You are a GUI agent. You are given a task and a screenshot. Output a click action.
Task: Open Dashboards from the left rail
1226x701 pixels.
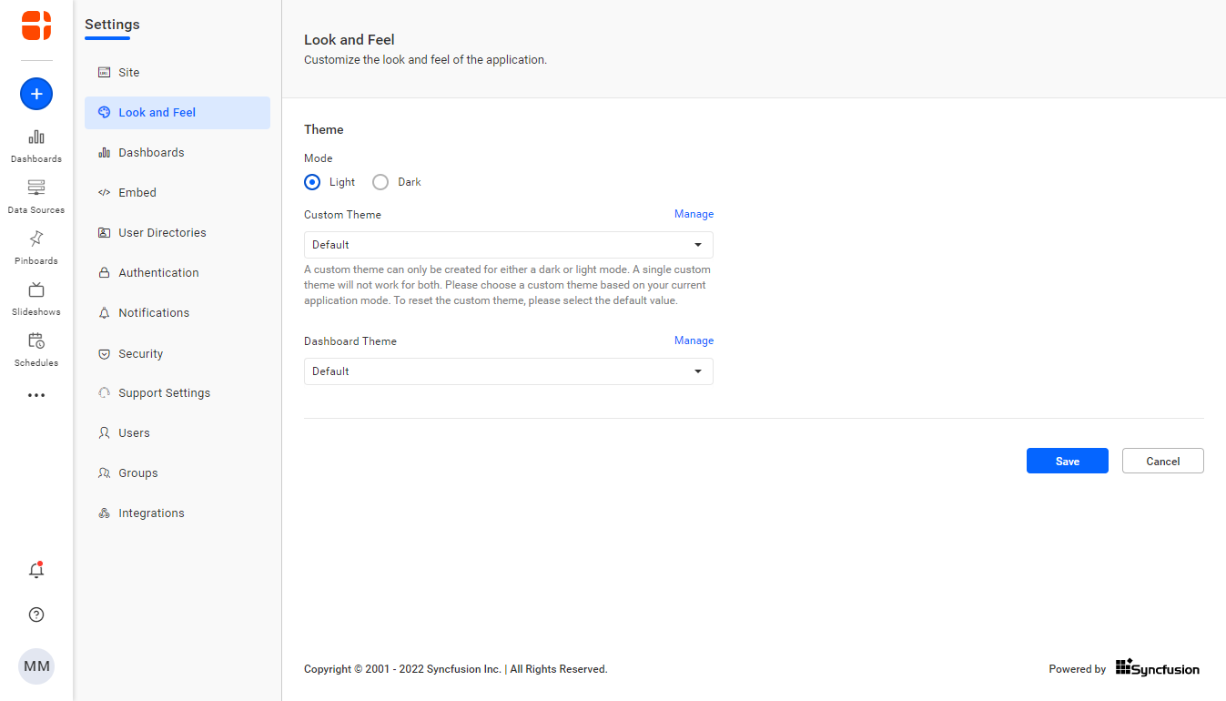(x=36, y=145)
